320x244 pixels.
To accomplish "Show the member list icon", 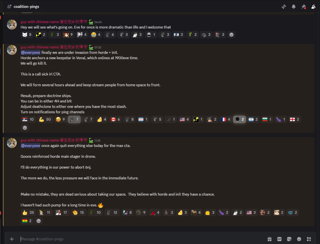I will pos(313,7).
